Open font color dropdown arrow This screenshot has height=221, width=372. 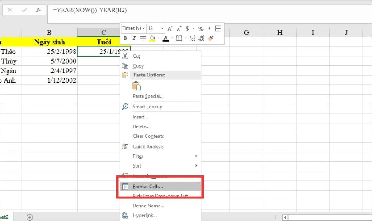click(x=172, y=38)
